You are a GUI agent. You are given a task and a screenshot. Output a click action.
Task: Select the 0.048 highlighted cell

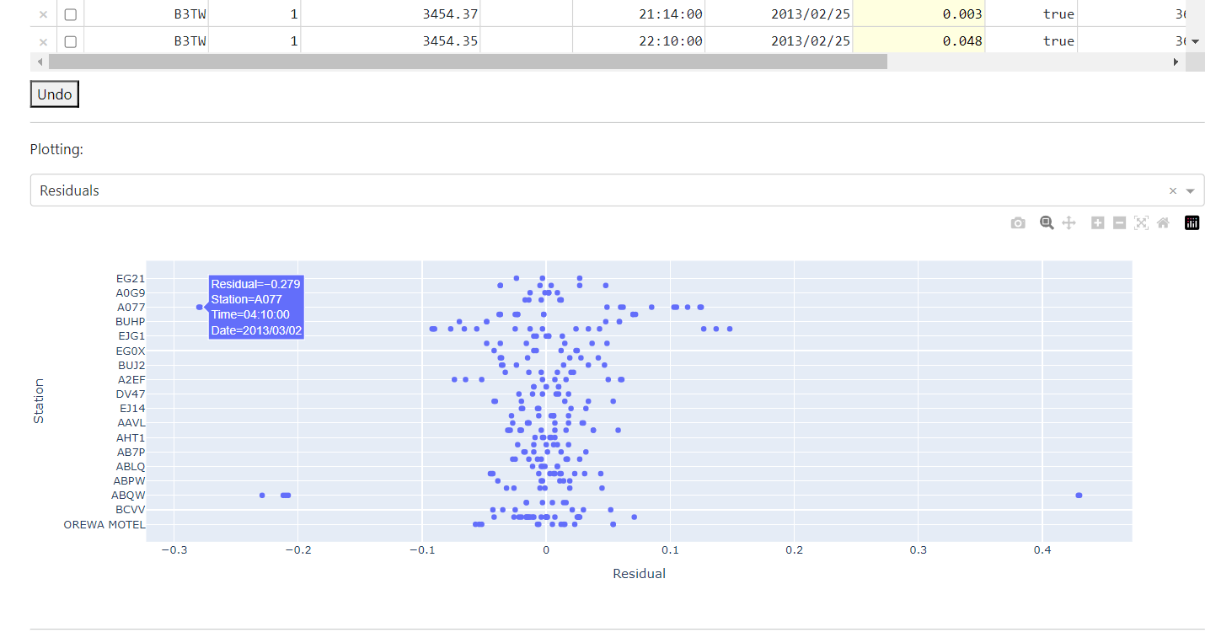point(919,40)
